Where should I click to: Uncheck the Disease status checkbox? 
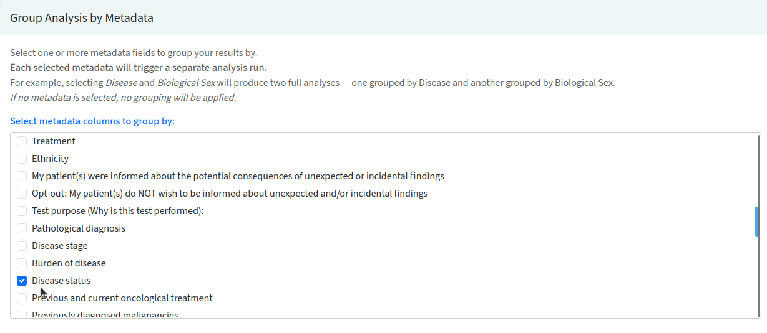point(22,281)
